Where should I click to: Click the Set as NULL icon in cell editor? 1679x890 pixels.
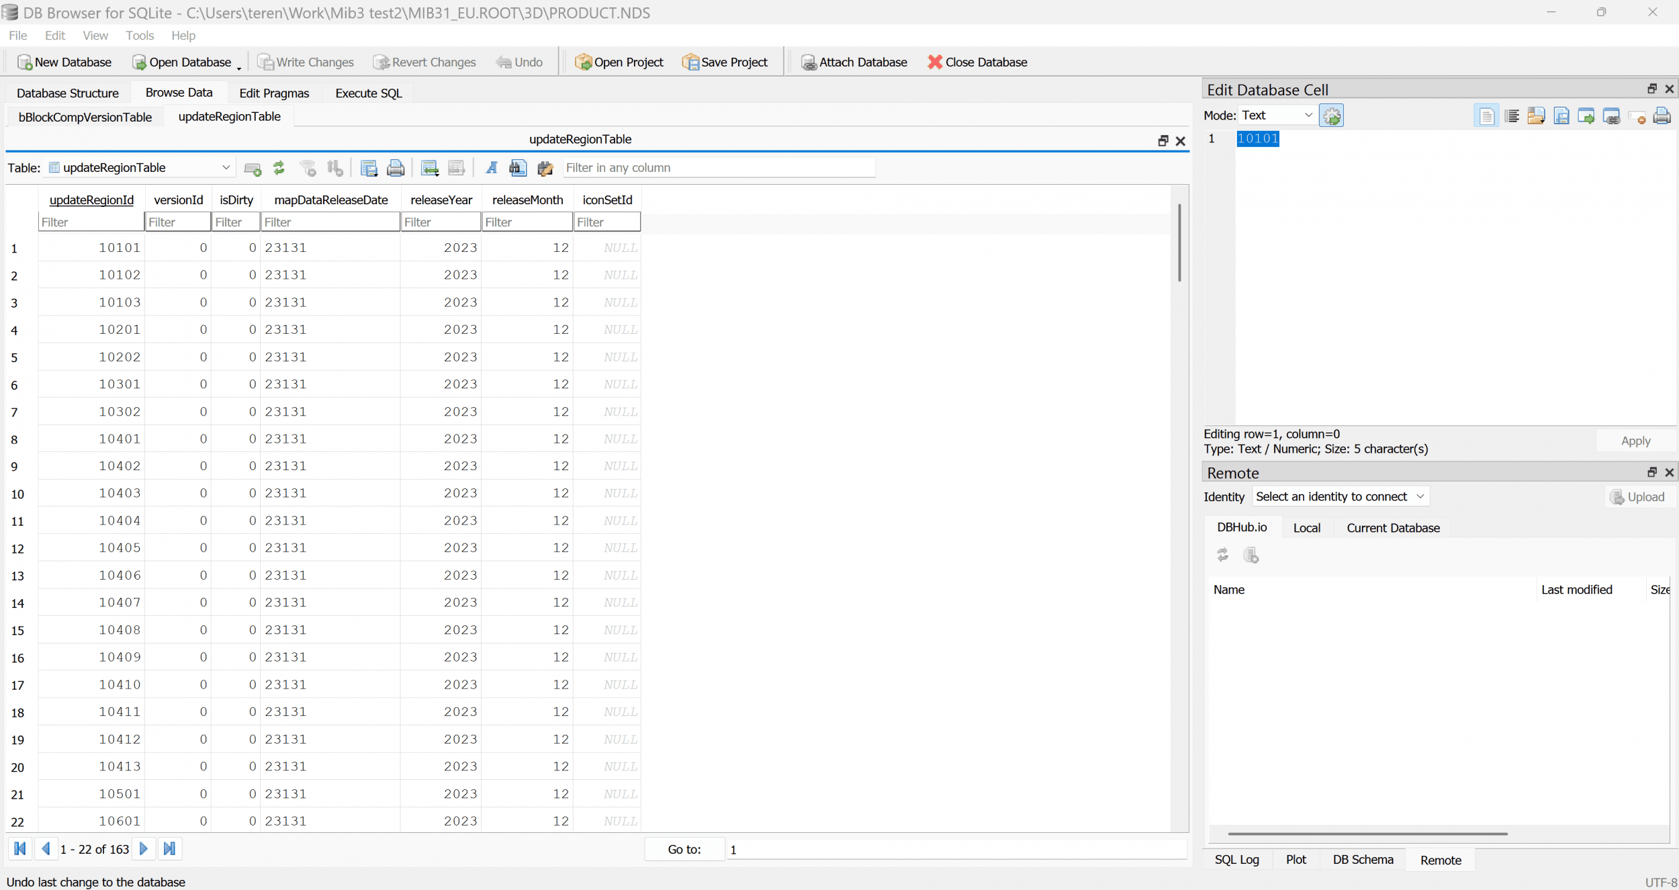coord(1637,117)
